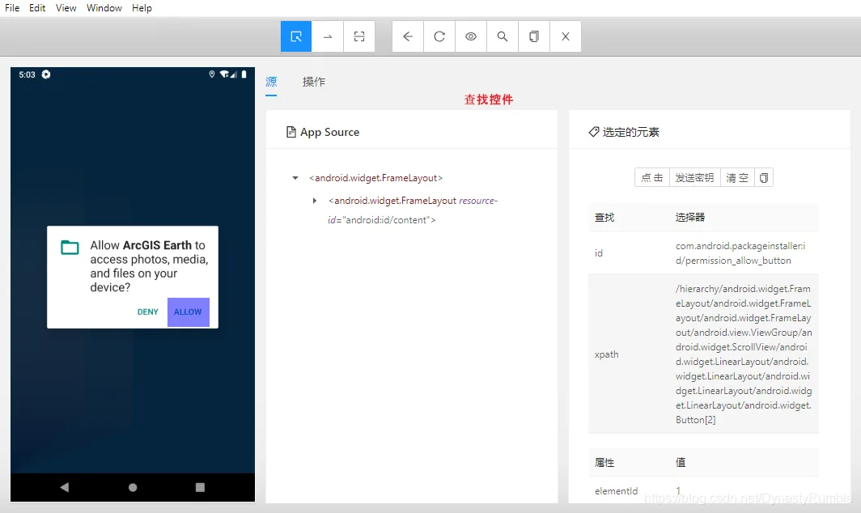Click the 点击 tap element button
Viewport: 861px width, 513px height.
coord(651,177)
